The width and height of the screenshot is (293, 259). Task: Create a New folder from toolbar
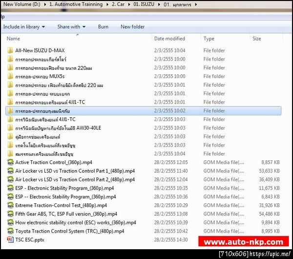(x=133, y=27)
